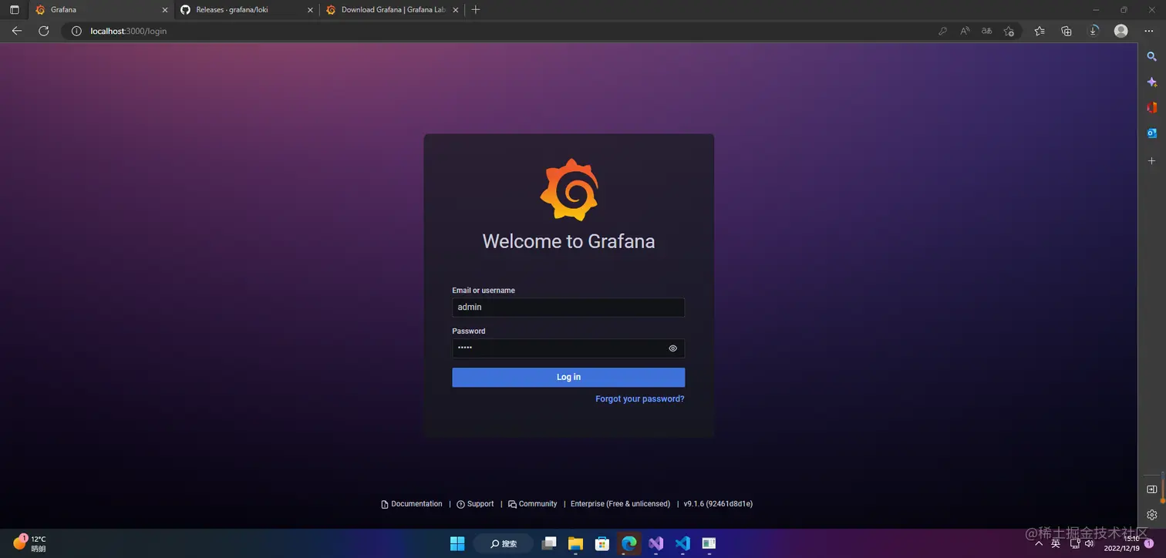Toggle password visibility eye icon
The height and width of the screenshot is (558, 1166).
click(x=672, y=348)
